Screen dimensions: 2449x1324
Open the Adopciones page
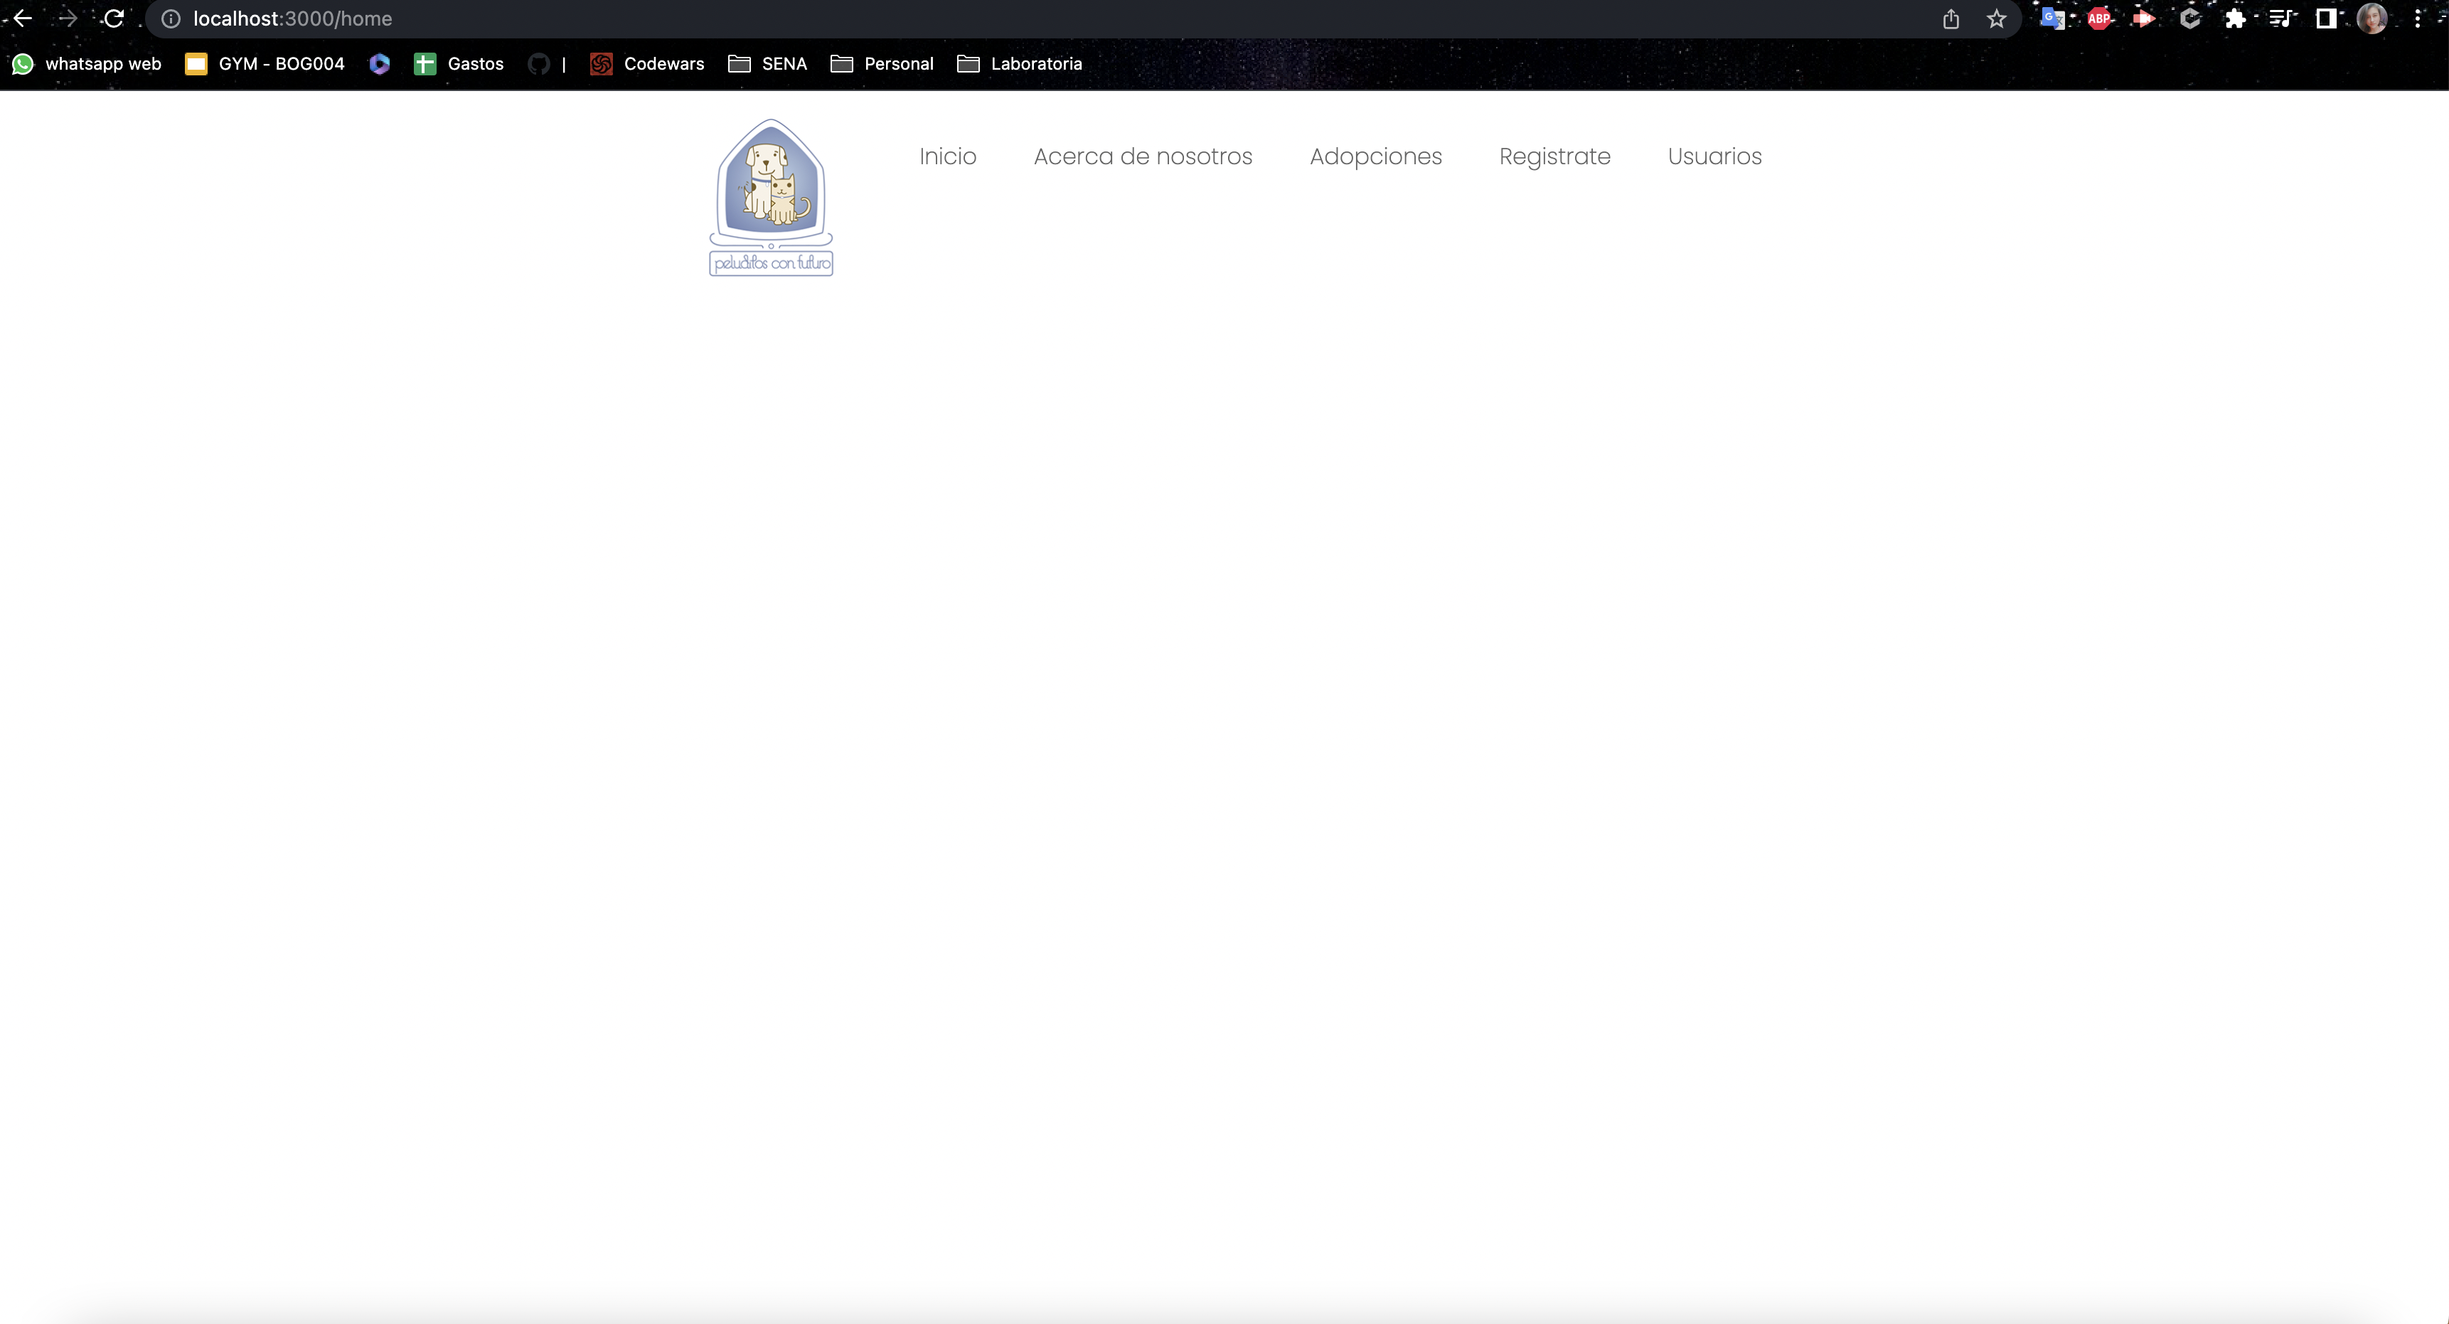tap(1376, 156)
